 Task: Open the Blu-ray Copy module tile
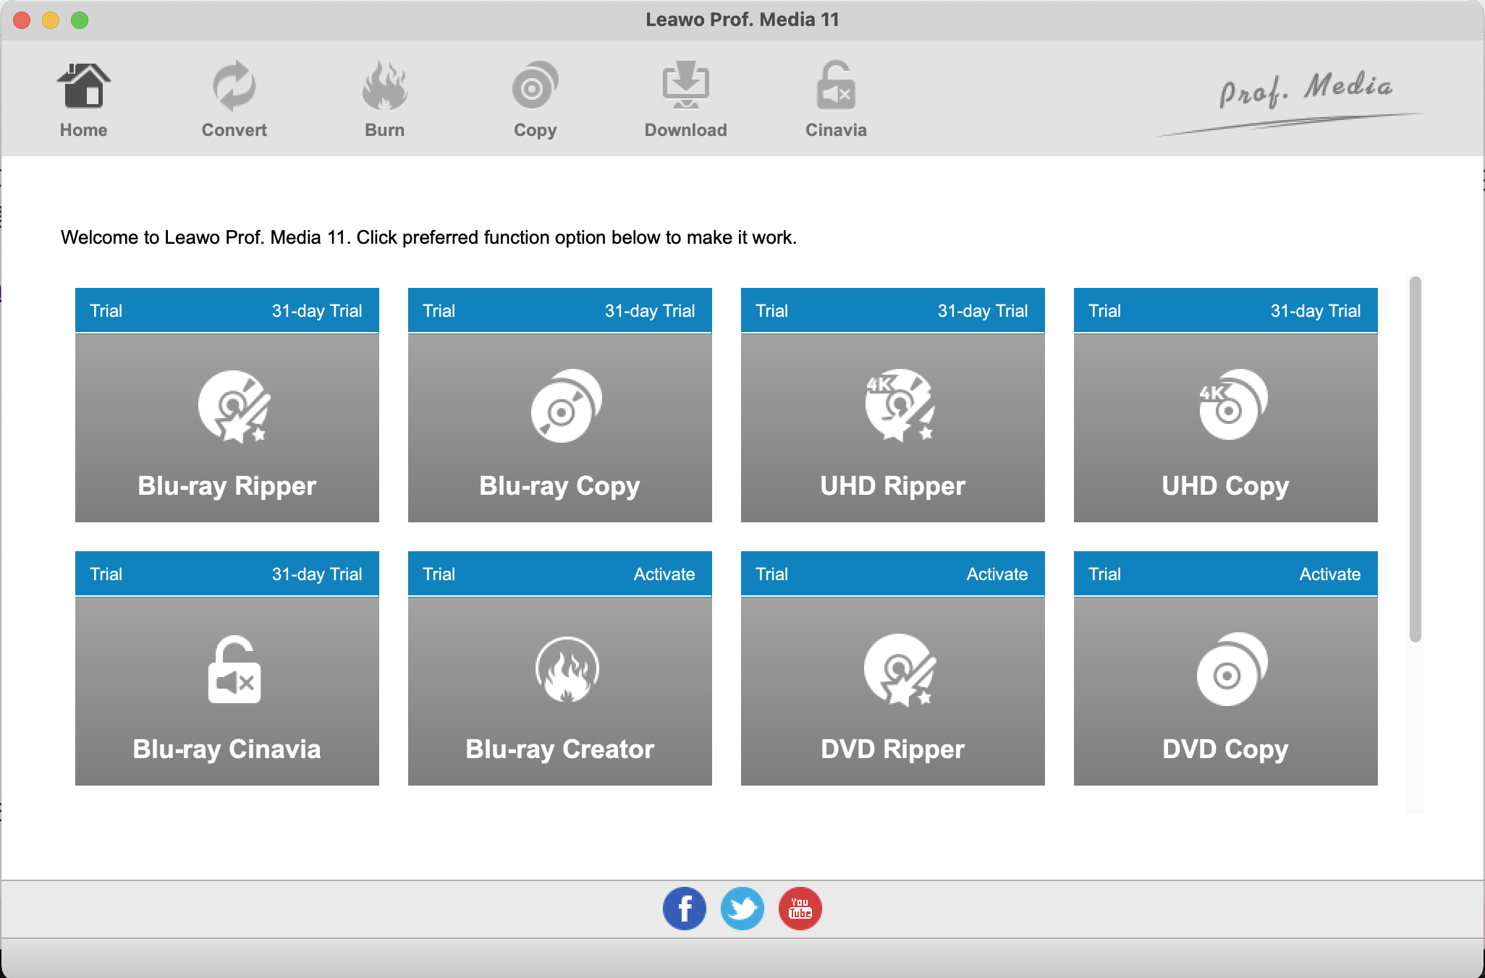point(559,427)
